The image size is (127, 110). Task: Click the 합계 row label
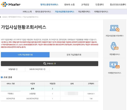[33, 89]
